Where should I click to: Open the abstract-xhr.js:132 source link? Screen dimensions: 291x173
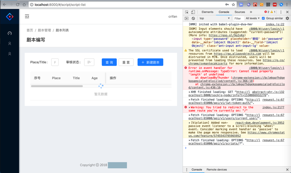click(268, 92)
